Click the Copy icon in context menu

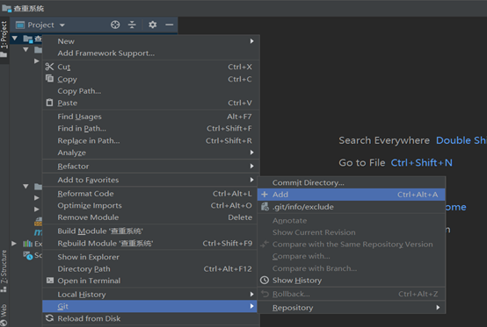click(x=49, y=78)
